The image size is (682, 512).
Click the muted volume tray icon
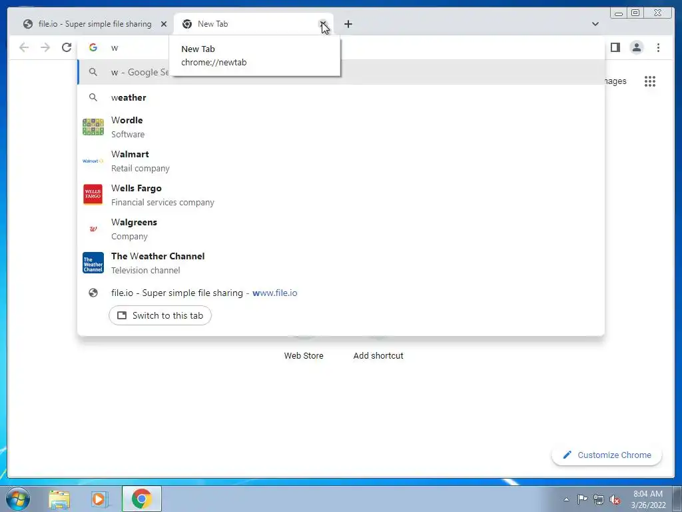(615, 499)
